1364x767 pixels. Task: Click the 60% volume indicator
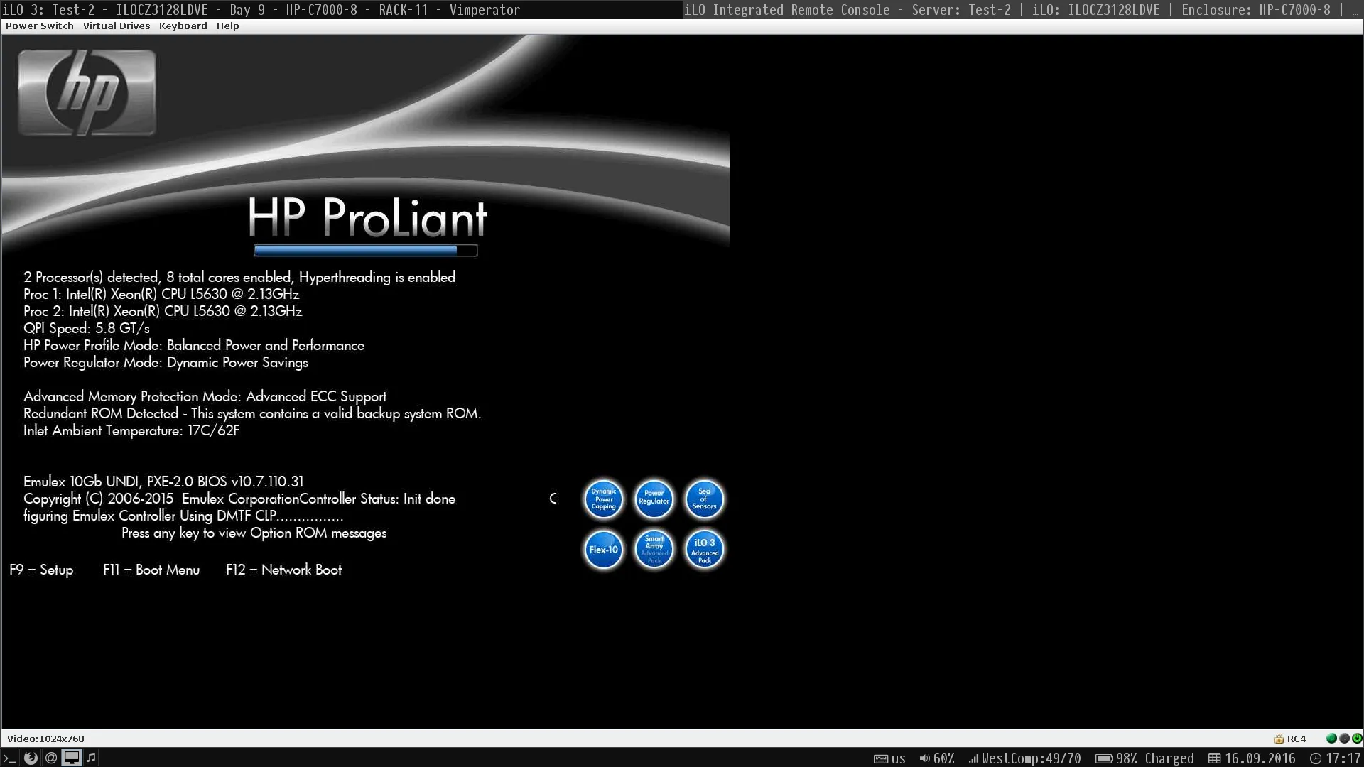(x=937, y=758)
